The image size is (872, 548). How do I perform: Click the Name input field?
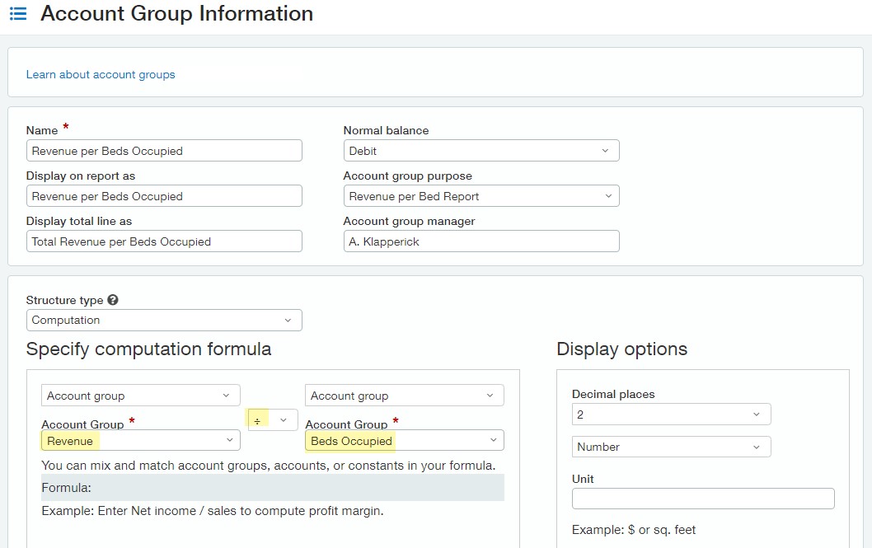tap(164, 151)
